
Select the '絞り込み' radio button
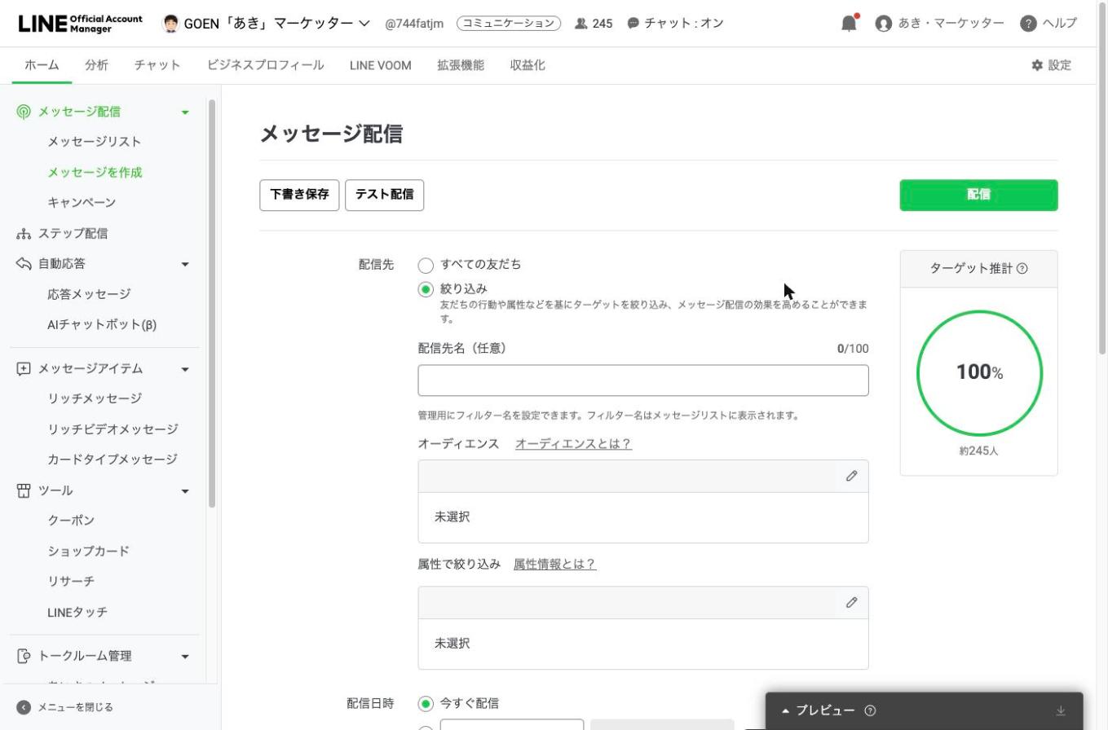point(426,289)
